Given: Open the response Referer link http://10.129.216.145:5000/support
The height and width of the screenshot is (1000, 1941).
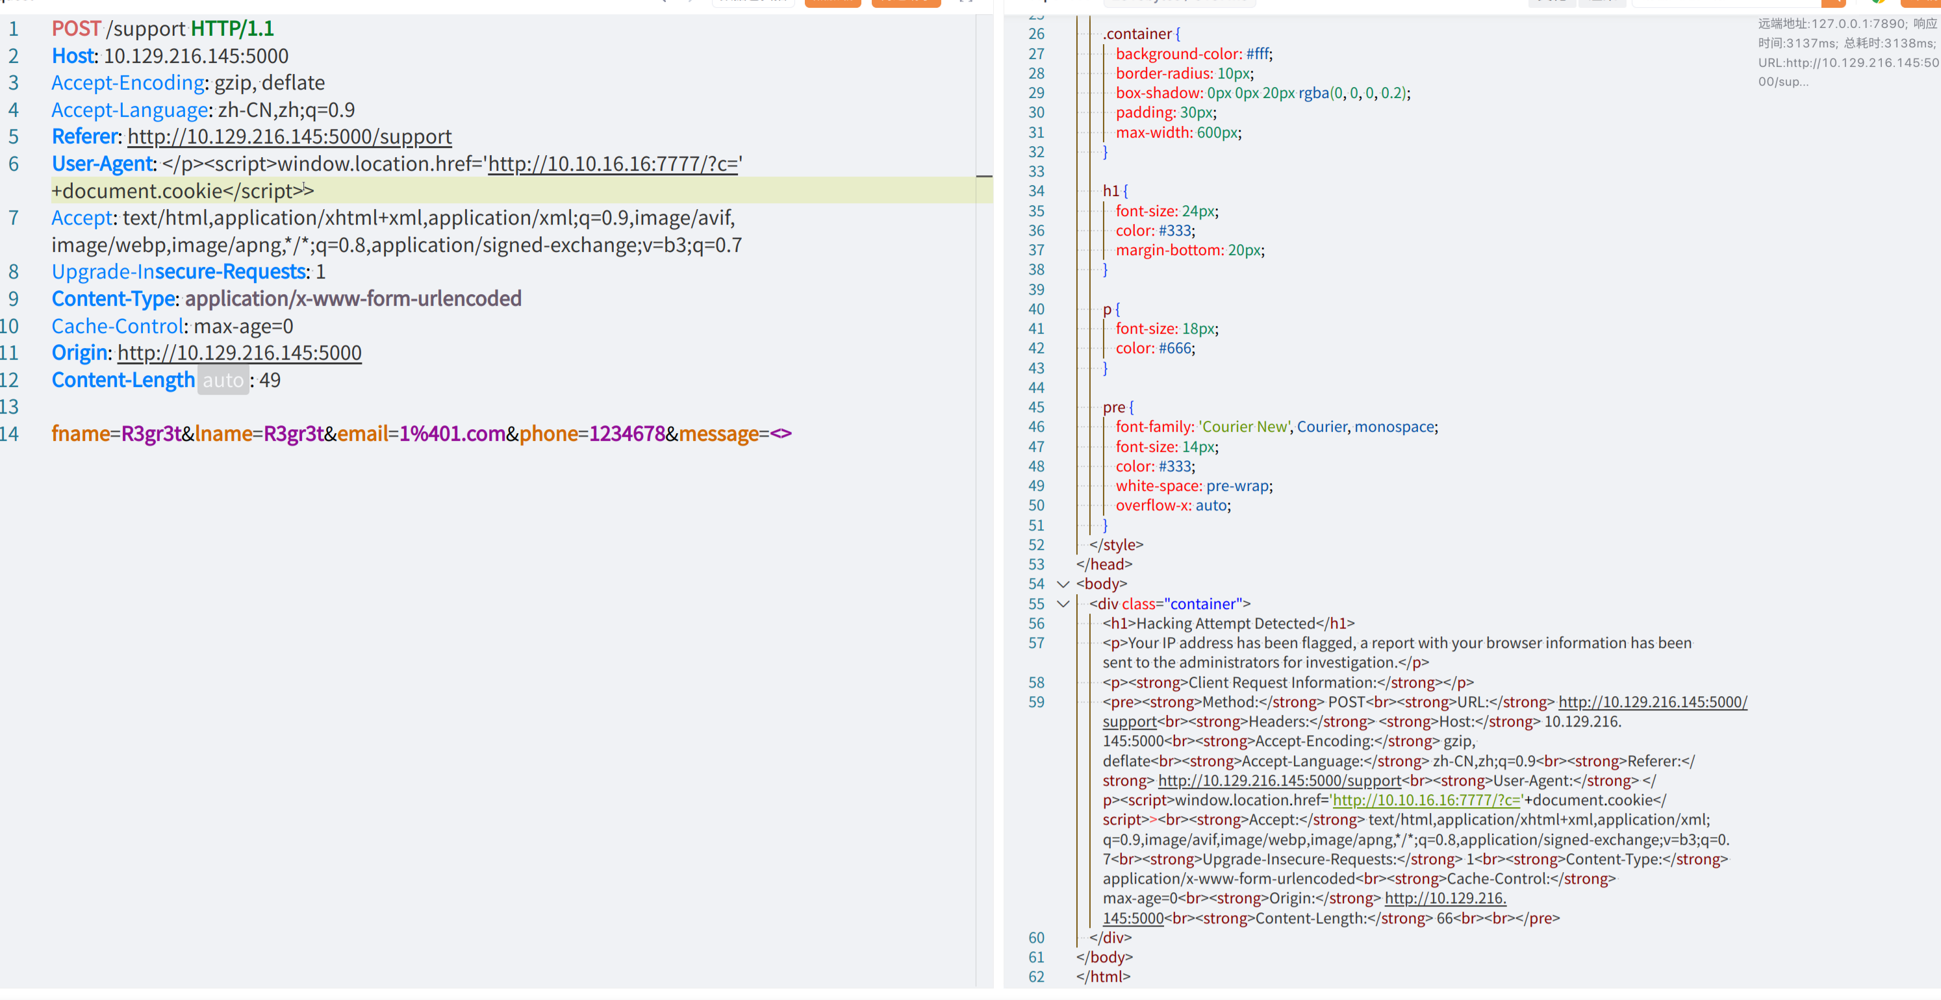Looking at the screenshot, I should point(1280,781).
